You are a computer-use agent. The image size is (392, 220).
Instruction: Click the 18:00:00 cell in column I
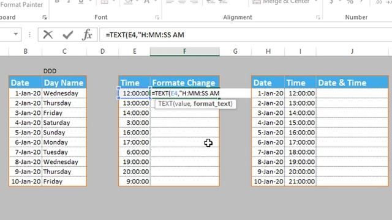point(300,152)
